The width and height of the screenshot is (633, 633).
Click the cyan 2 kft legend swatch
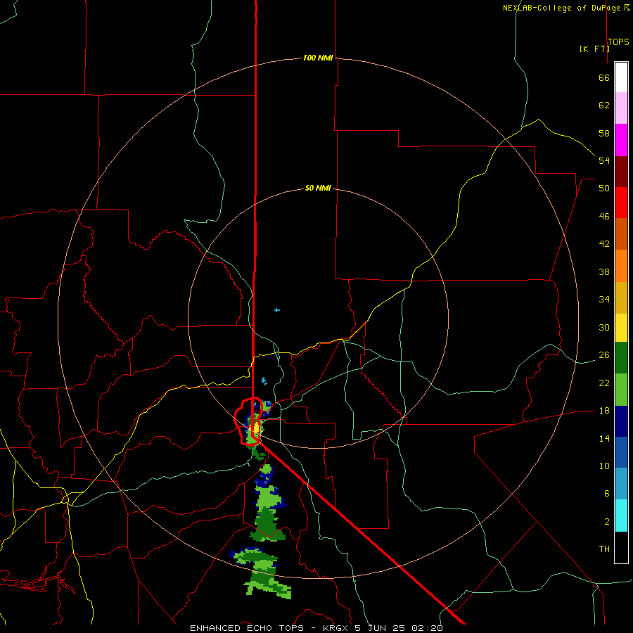(621, 516)
